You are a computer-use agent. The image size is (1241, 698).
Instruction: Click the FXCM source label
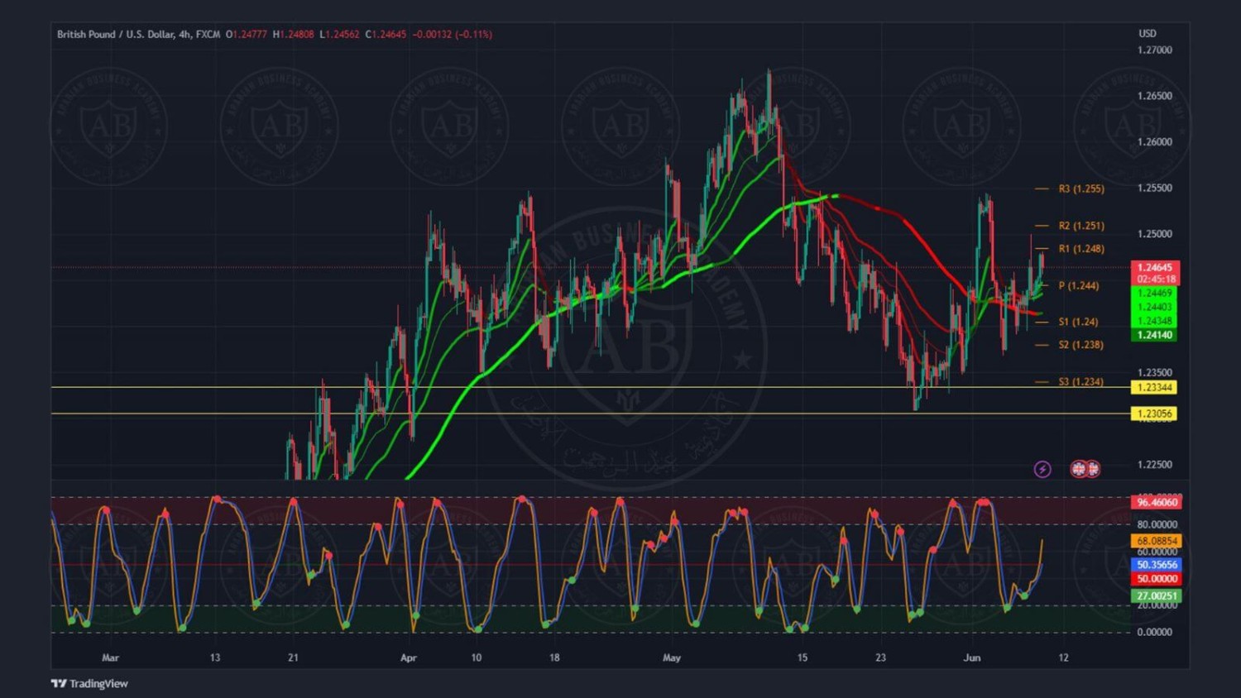208,34
